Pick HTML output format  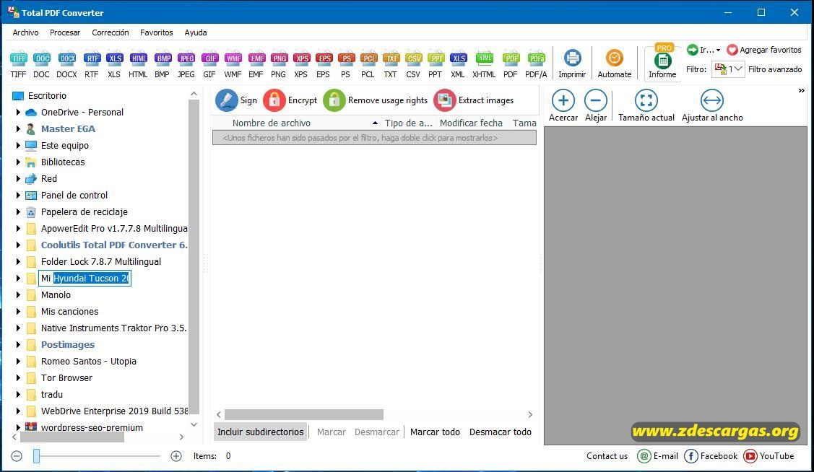coord(138,64)
